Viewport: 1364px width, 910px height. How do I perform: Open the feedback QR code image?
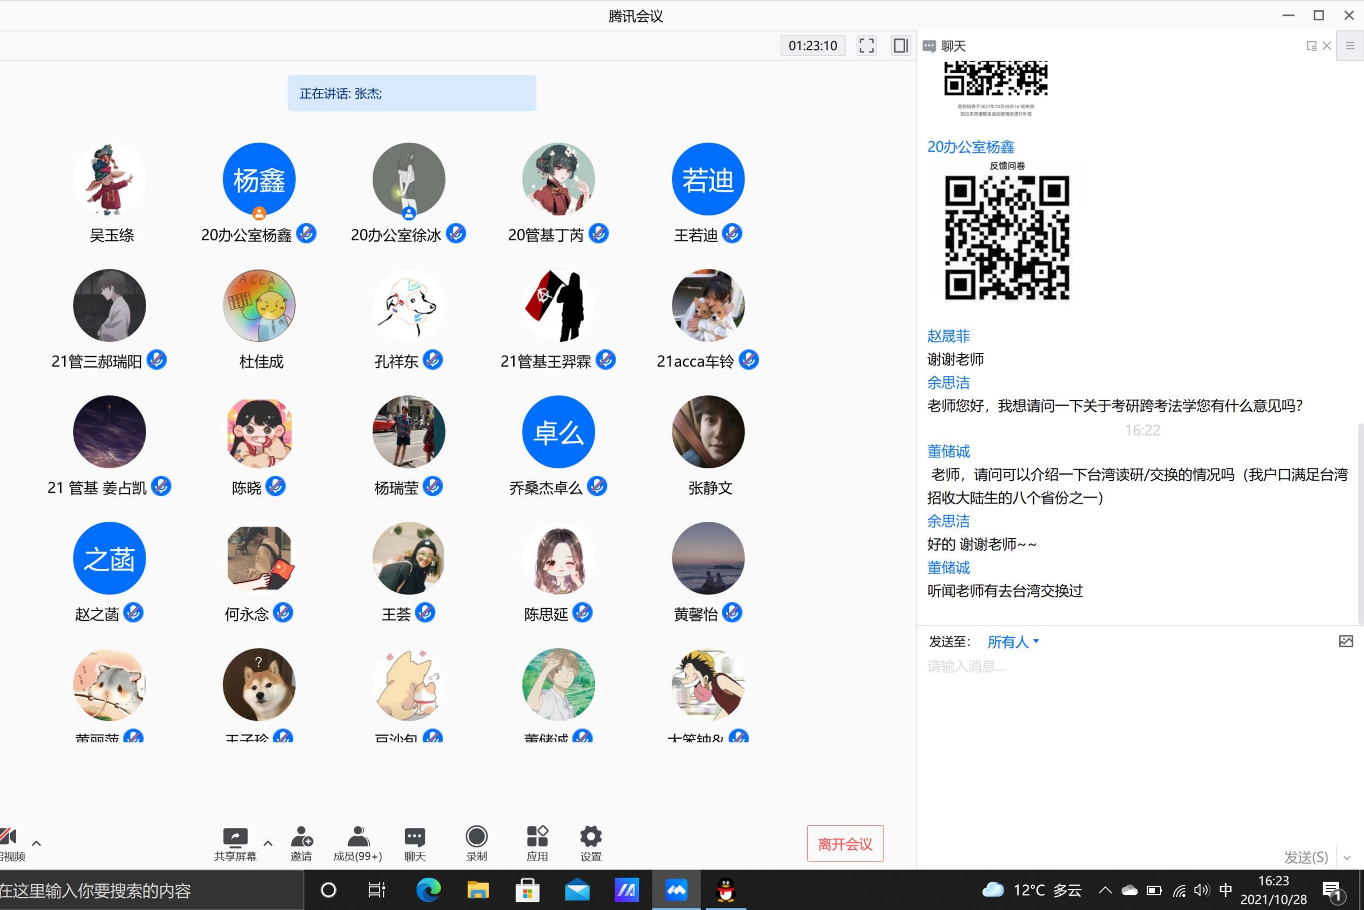click(1007, 238)
